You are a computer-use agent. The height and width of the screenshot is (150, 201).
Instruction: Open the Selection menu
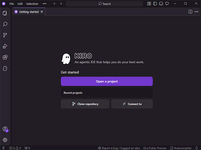(32, 4)
